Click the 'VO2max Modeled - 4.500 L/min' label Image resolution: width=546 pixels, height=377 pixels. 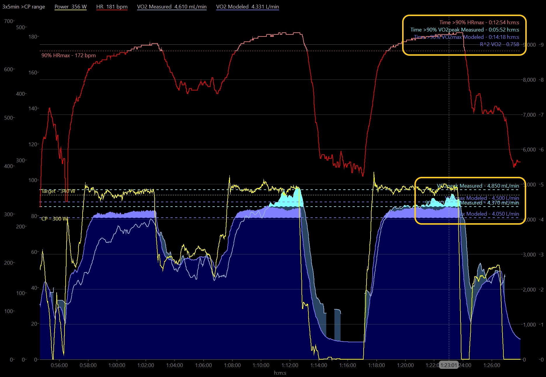482,198
